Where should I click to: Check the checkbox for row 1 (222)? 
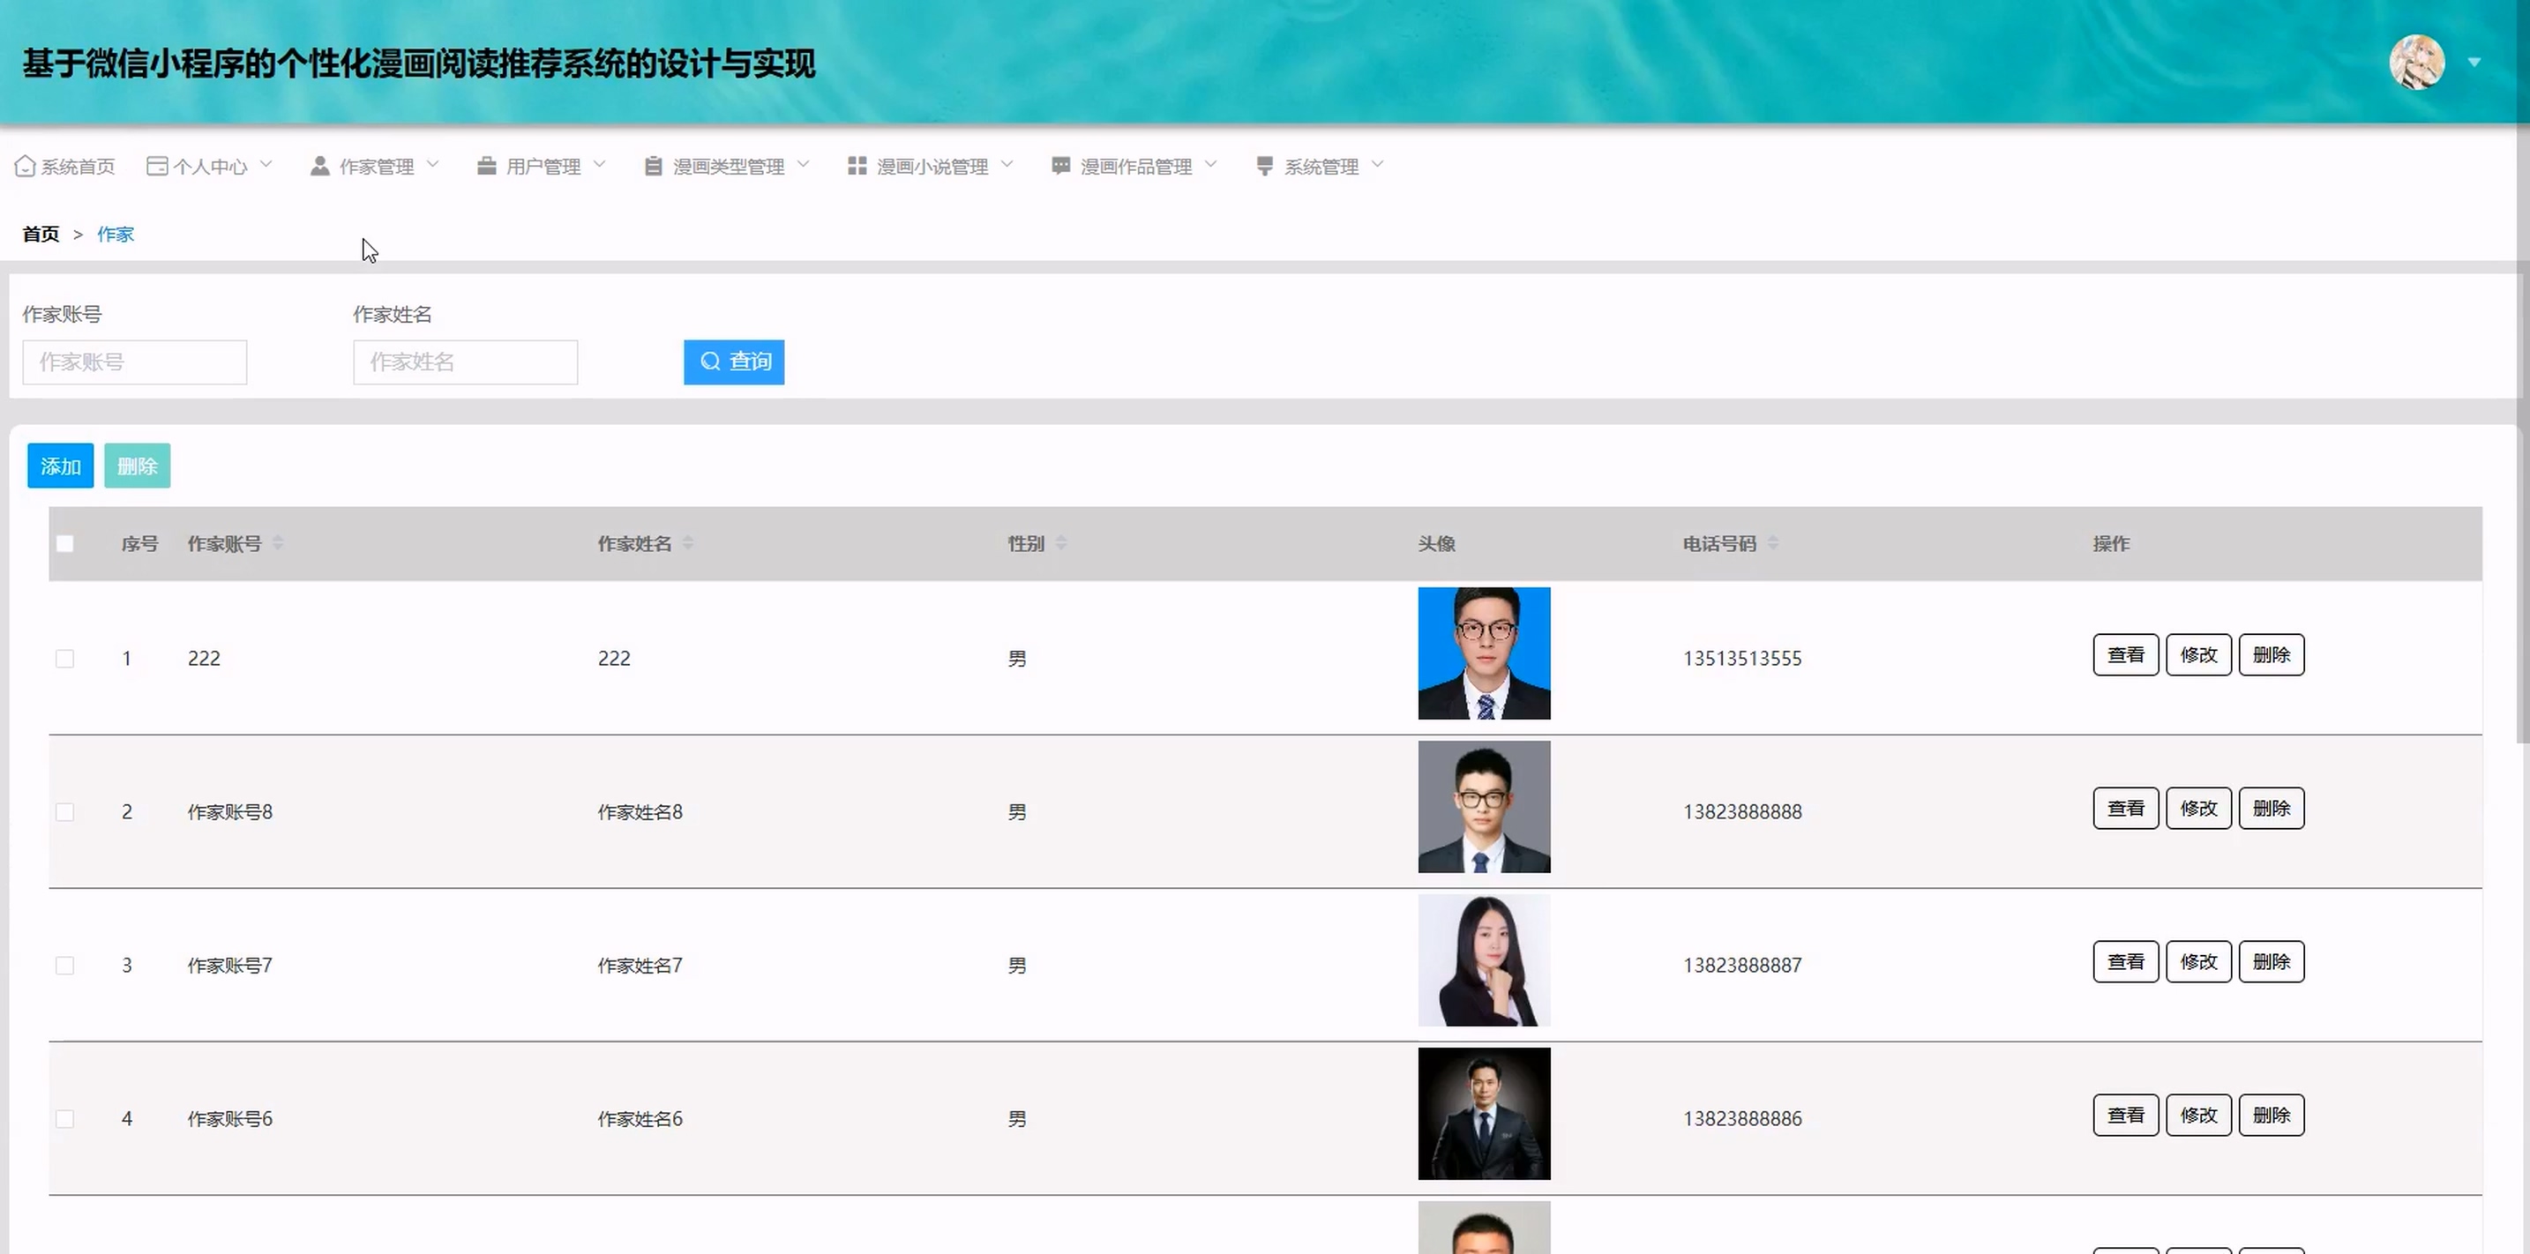tap(64, 658)
